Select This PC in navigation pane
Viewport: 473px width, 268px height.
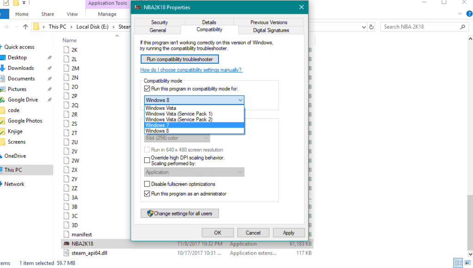pyautogui.click(x=26, y=170)
